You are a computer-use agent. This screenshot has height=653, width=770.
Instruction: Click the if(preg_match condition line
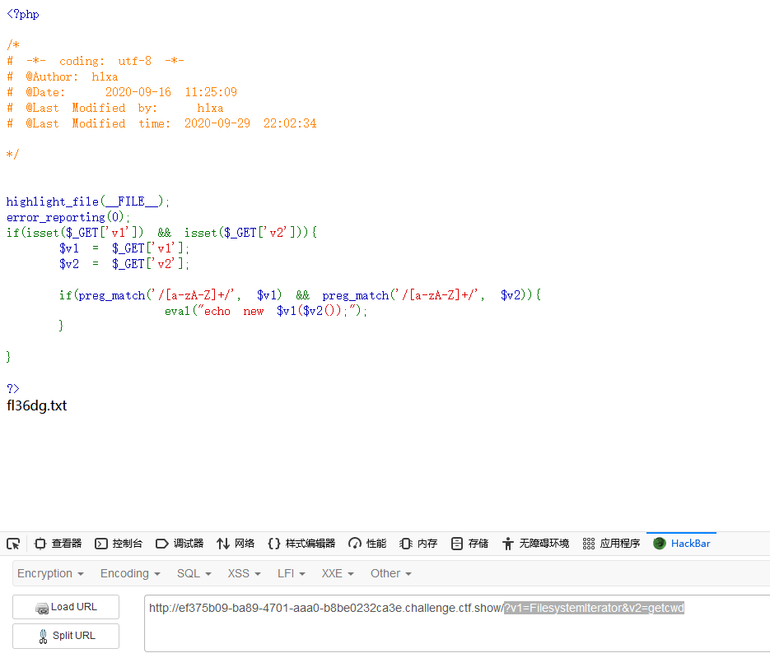point(300,294)
